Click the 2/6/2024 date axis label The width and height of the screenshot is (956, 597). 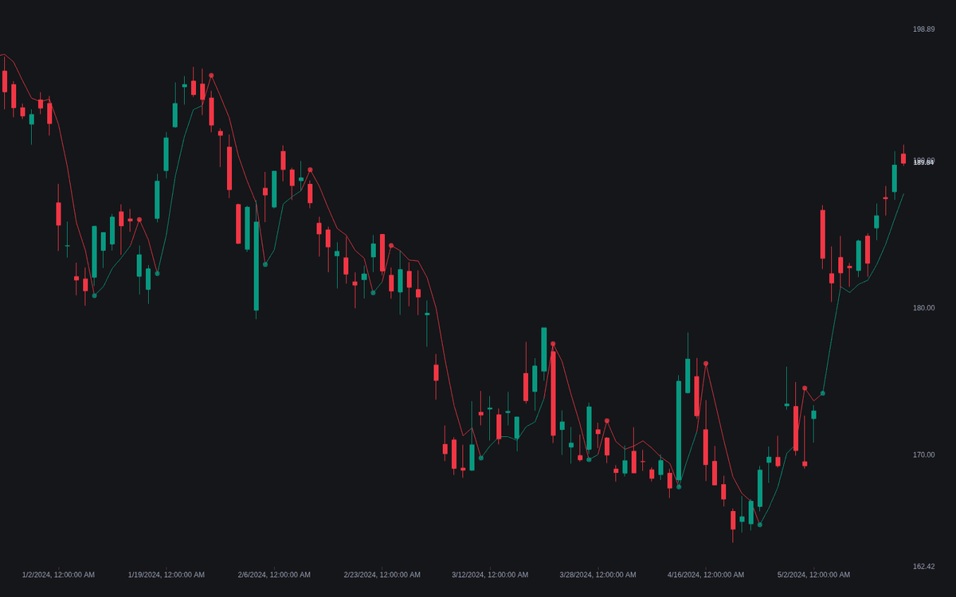[274, 575]
